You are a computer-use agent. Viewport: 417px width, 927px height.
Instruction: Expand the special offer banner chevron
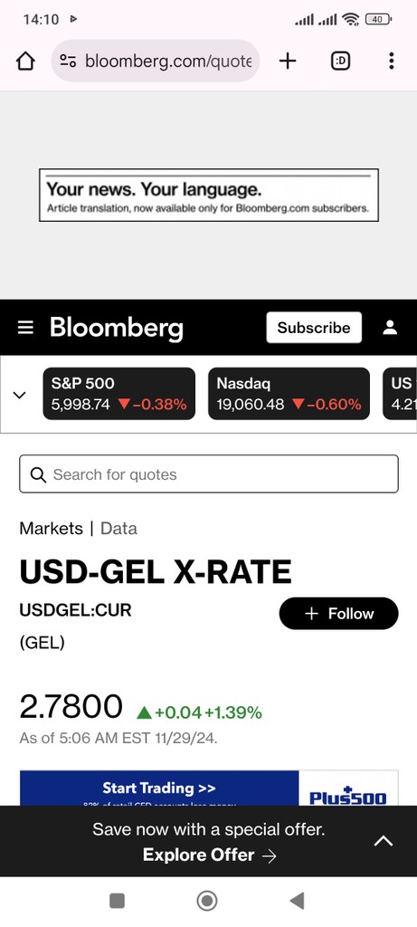point(384,841)
